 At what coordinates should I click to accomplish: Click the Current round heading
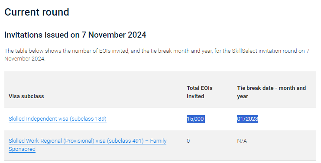pyautogui.click(x=37, y=12)
